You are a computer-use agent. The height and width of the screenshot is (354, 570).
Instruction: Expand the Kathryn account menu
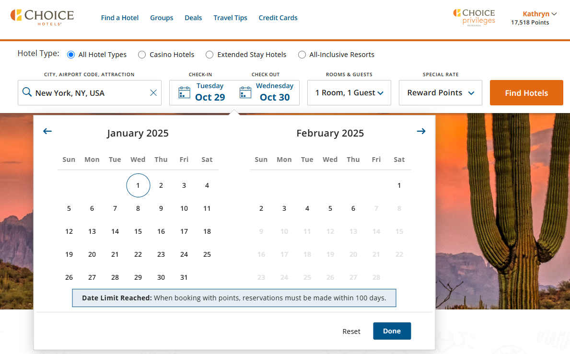pyautogui.click(x=539, y=13)
